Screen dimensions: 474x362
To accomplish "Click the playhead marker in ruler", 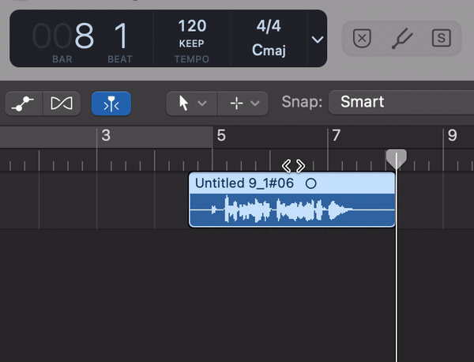I will [397, 159].
